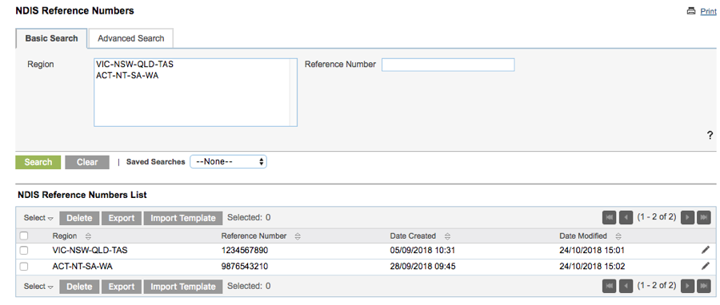Viewport: 720px width, 305px height.
Task: Edit the VIC-NSW-QLD-TAS row with pencil icon
Action: (706, 250)
